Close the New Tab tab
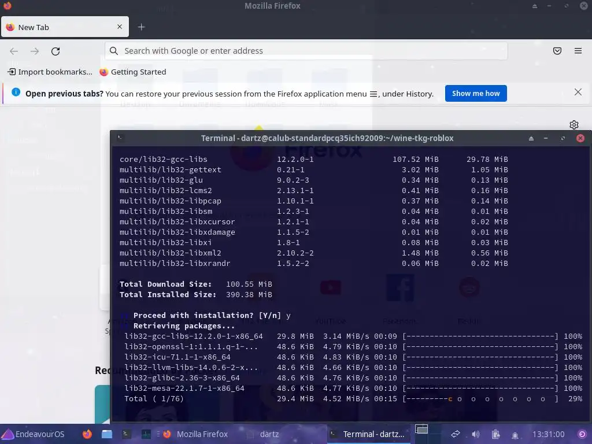 point(119,27)
